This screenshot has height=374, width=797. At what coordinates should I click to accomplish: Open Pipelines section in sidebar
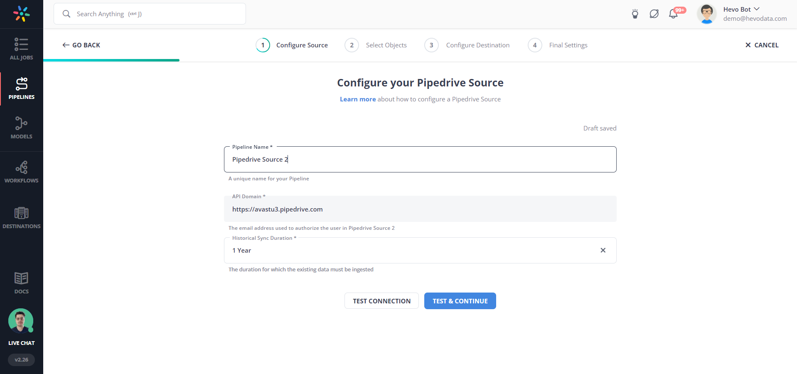click(21, 89)
